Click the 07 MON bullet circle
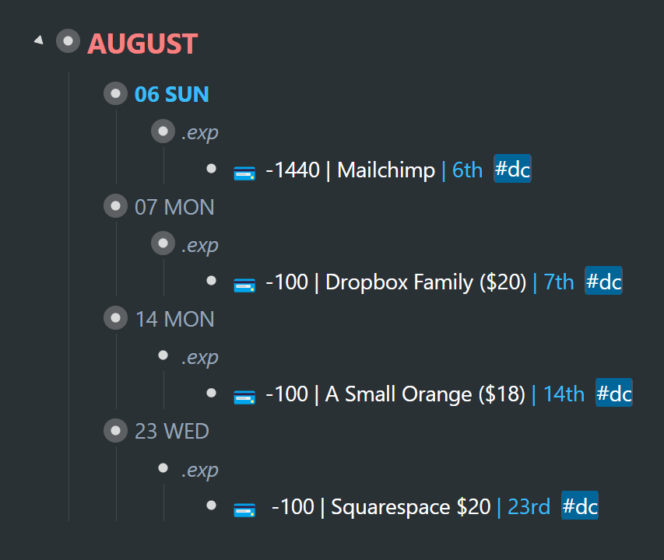664x560 pixels. pyautogui.click(x=116, y=206)
